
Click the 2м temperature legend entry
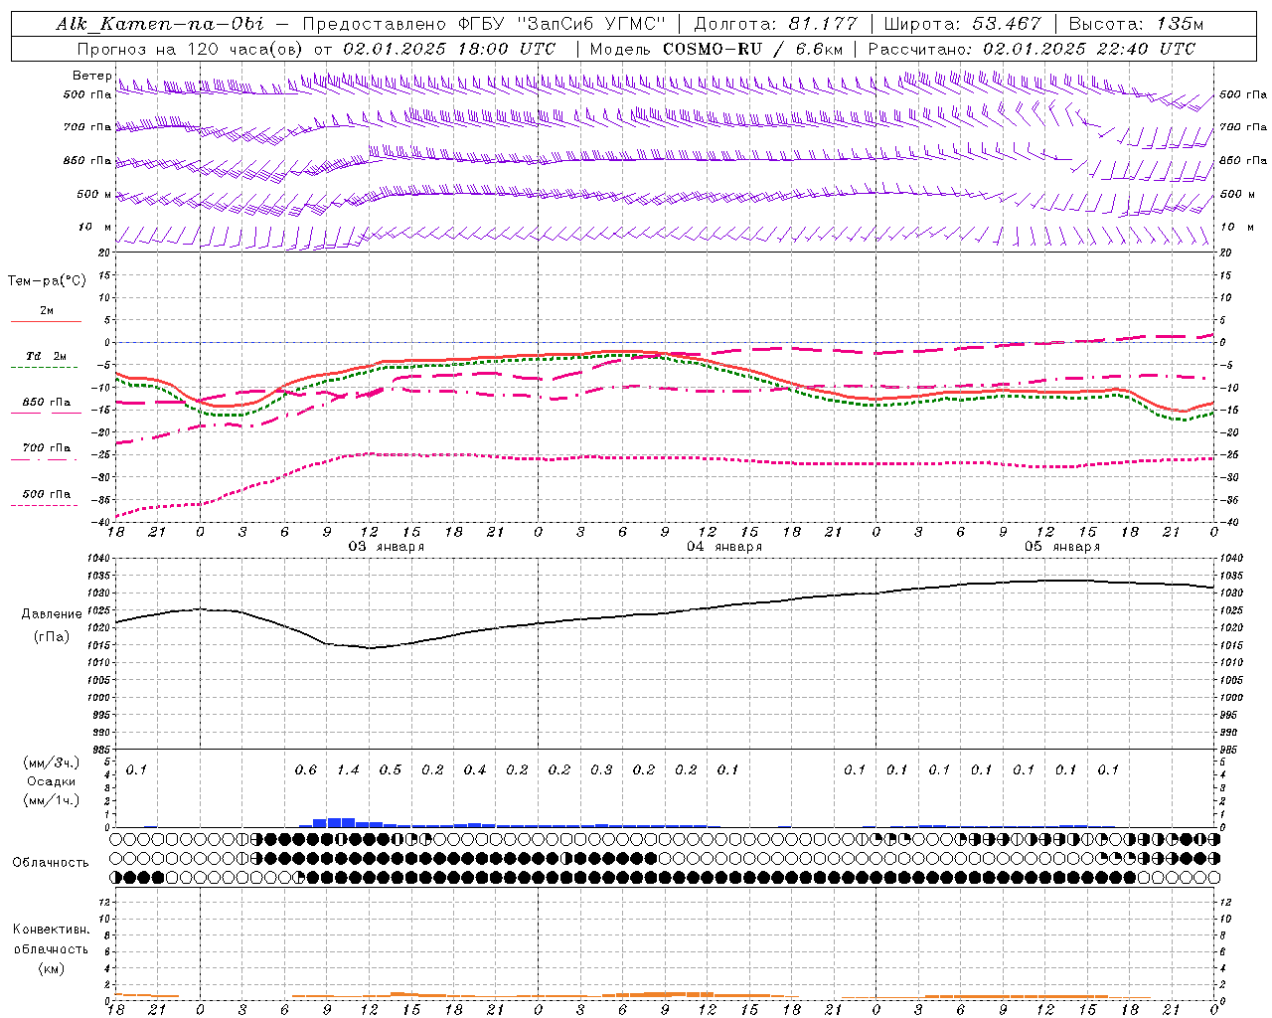tap(47, 311)
